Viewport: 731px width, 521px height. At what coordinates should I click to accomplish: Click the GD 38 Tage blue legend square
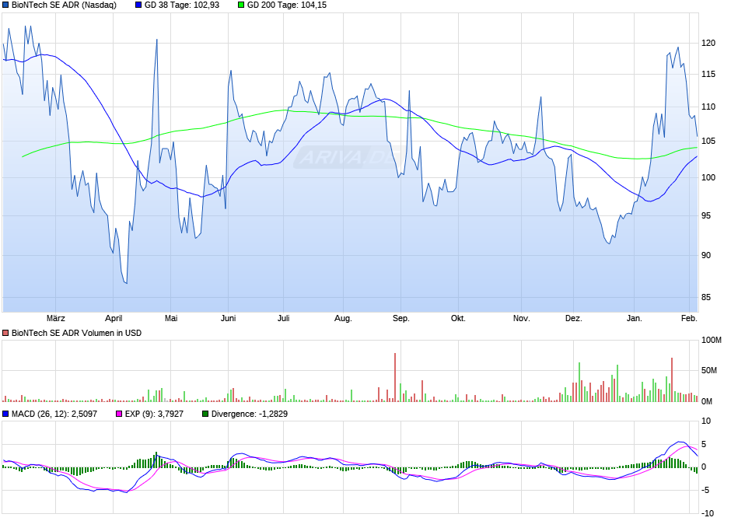tap(138, 5)
